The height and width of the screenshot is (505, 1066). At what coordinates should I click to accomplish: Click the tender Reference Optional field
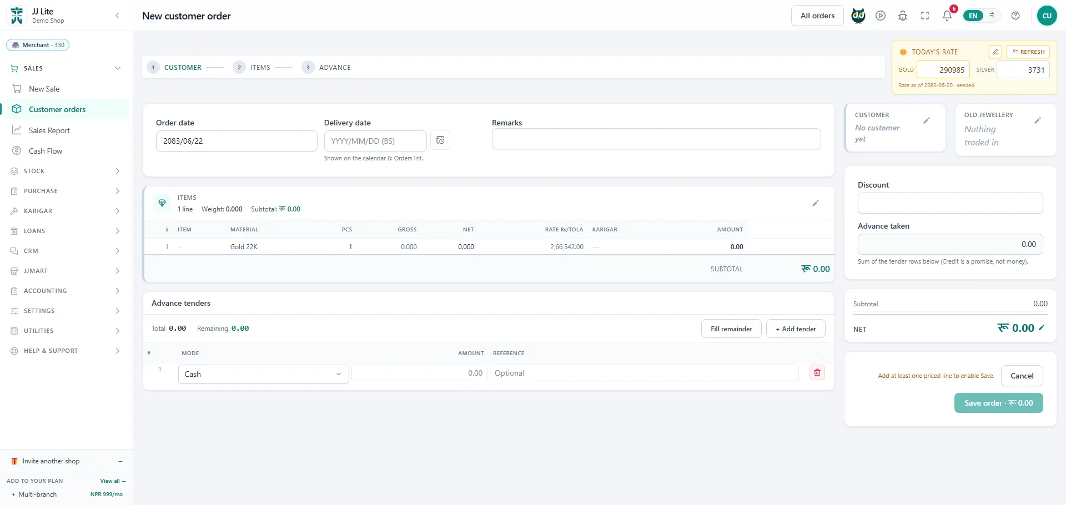pos(644,373)
